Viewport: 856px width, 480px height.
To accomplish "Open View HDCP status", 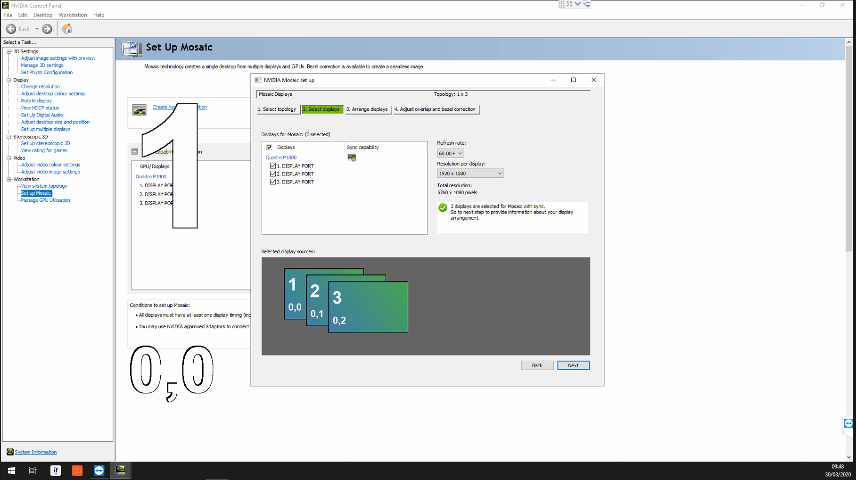I will pos(40,108).
